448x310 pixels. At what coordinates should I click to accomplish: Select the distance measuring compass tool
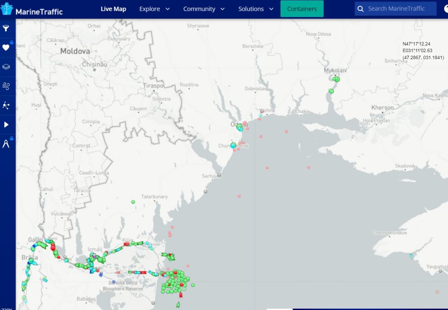point(6,144)
